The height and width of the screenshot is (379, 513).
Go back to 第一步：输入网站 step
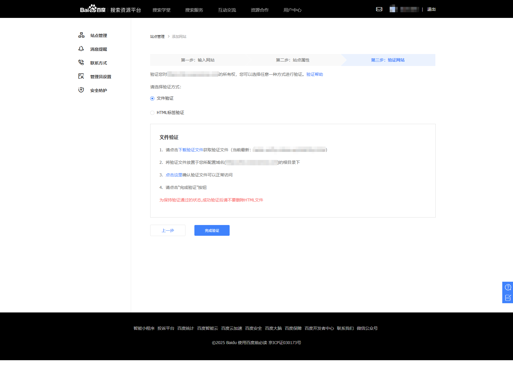click(197, 60)
